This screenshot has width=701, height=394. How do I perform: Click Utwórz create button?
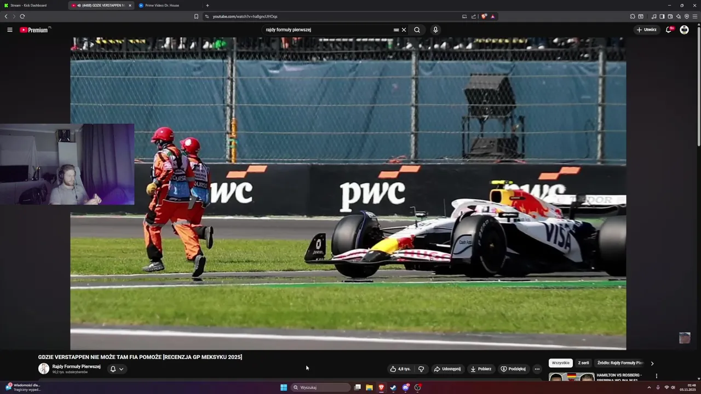pos(647,30)
